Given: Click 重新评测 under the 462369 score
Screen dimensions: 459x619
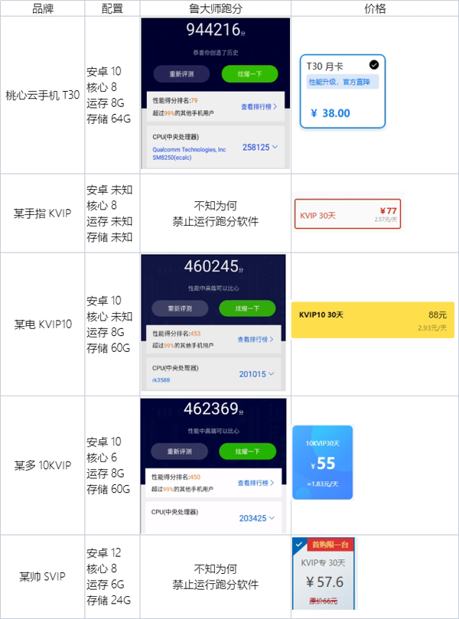Looking at the screenshot, I should point(179,451).
